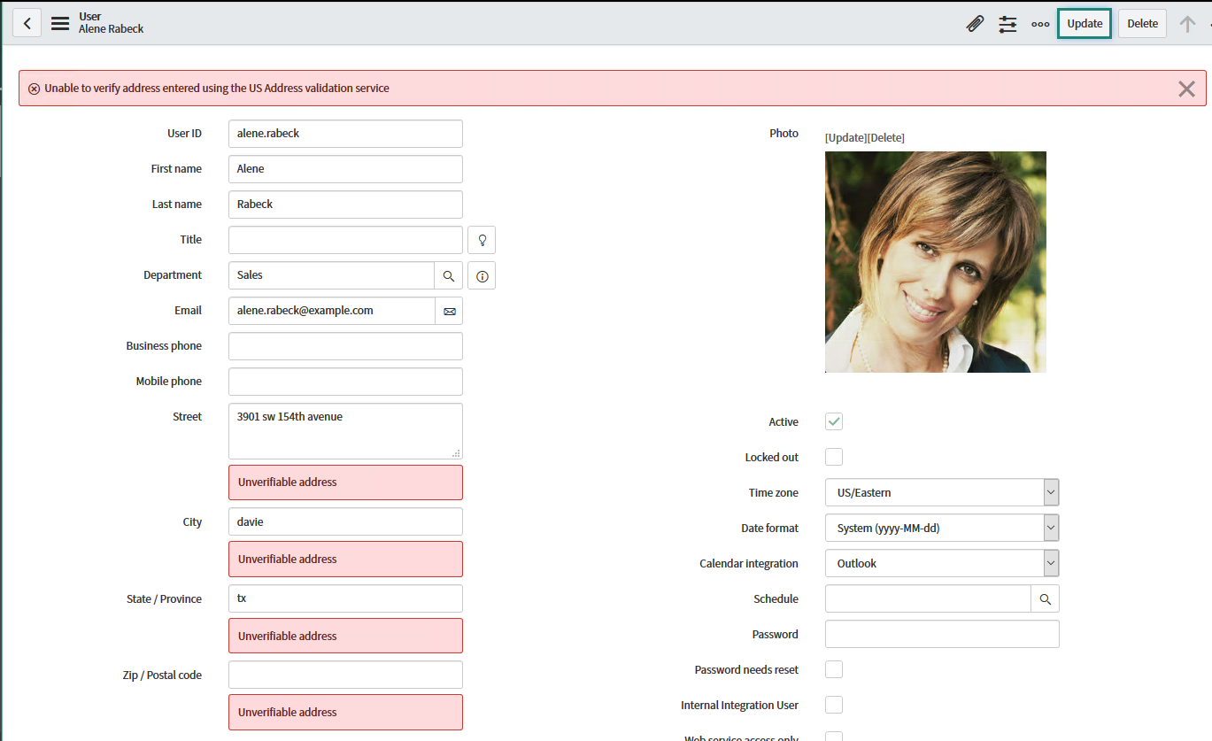Click the Update button
This screenshot has width=1212, height=741.
click(1084, 23)
